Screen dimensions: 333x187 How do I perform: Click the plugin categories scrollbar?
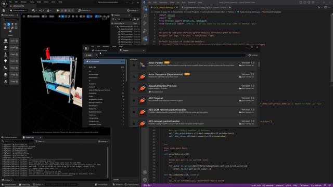pyautogui.click(x=126, y=71)
